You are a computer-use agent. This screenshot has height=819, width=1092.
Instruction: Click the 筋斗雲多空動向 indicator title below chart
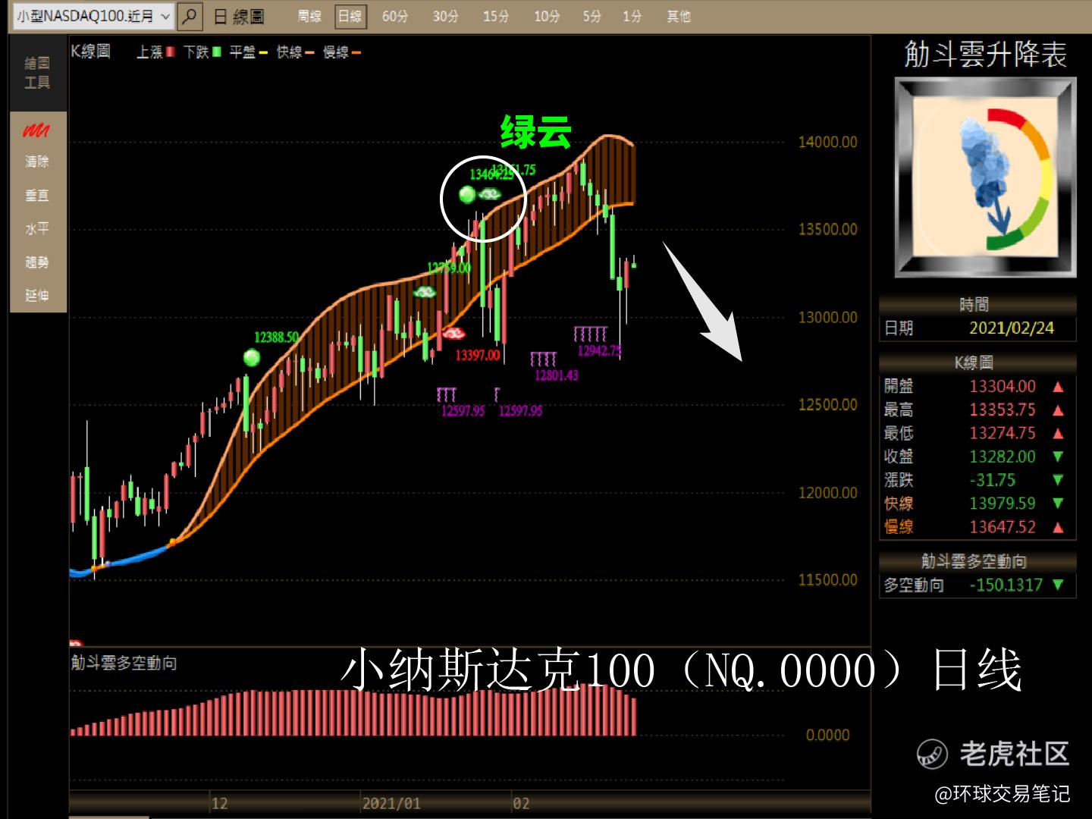pos(124,663)
